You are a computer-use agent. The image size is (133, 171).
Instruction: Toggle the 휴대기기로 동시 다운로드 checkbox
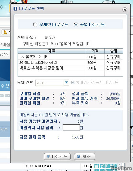coord(73,82)
